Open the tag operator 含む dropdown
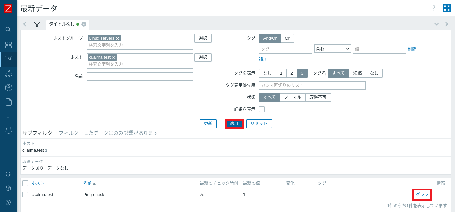455x212 pixels. [x=332, y=49]
